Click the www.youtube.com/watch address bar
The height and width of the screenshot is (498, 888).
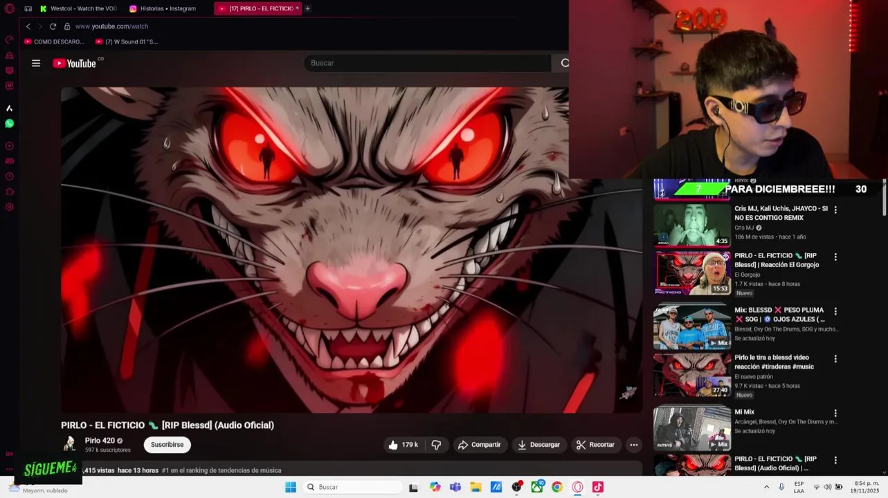pos(111,26)
